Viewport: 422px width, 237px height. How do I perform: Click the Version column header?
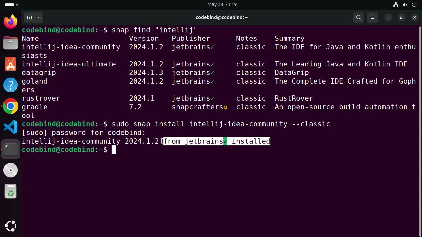144,39
